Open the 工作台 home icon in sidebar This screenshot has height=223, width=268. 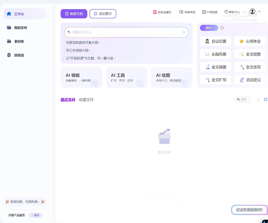(9, 14)
